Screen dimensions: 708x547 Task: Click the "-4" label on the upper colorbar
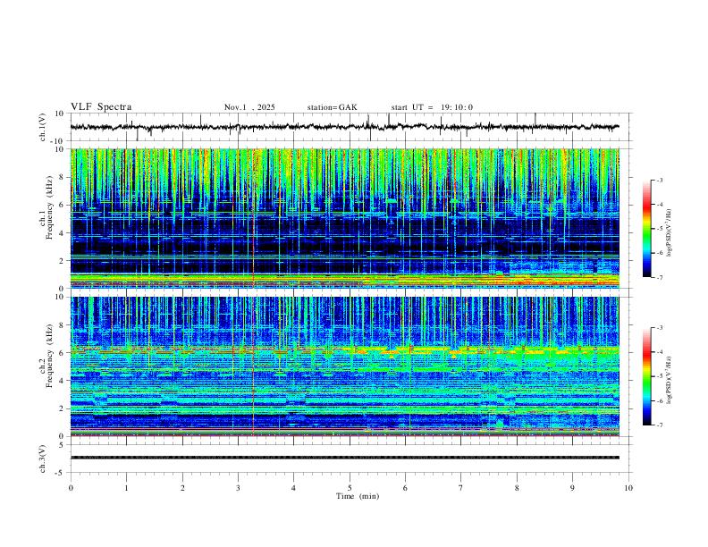point(660,205)
